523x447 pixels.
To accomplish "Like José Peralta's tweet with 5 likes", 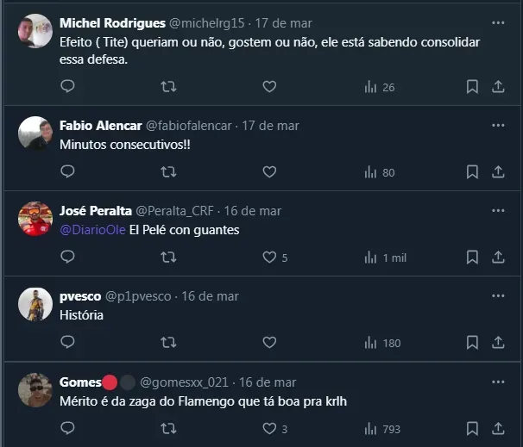I will pyautogui.click(x=269, y=258).
